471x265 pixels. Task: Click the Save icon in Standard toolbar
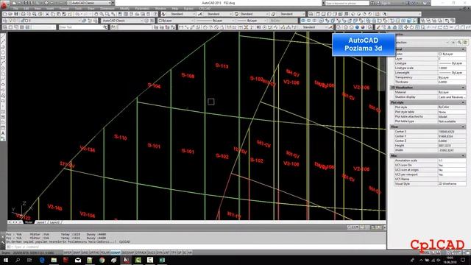pos(16,14)
